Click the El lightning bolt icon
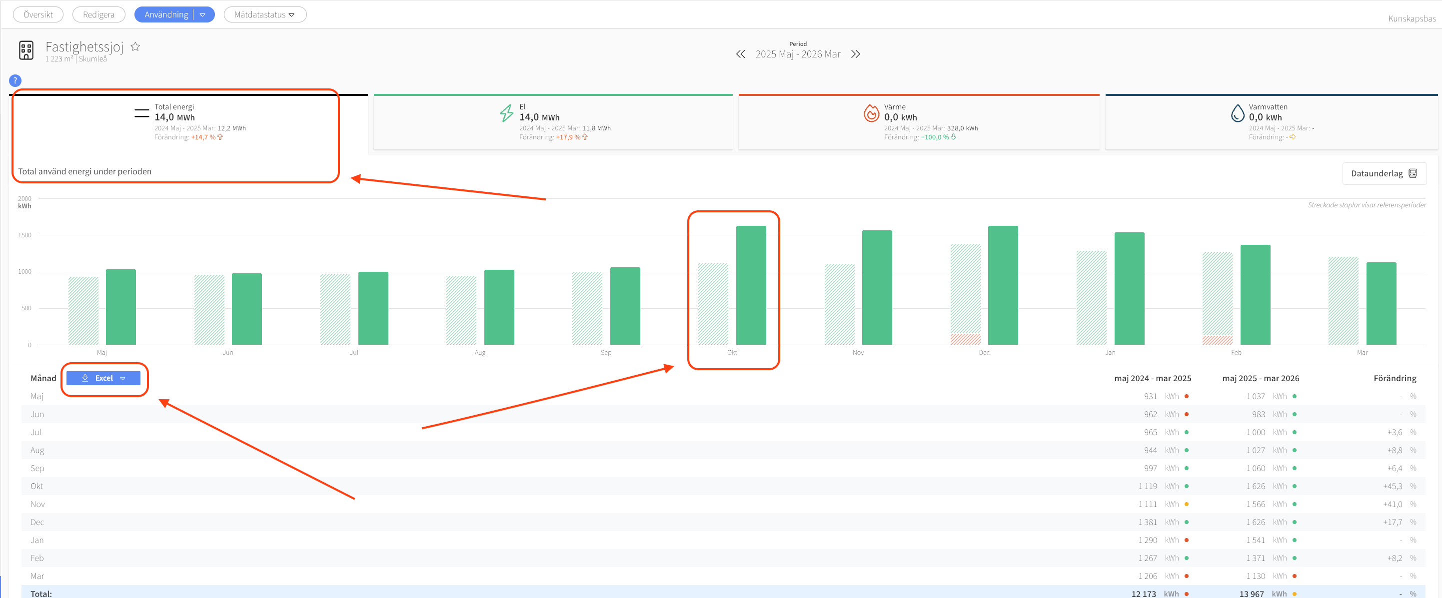 pyautogui.click(x=507, y=113)
